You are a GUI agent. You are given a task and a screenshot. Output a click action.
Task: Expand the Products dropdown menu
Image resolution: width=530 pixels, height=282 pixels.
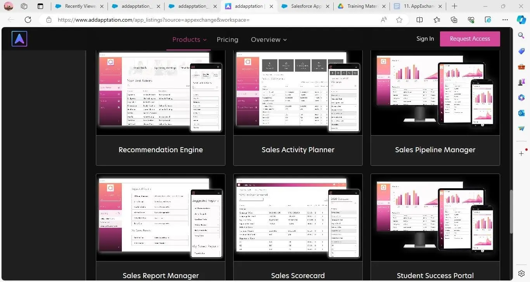click(189, 40)
